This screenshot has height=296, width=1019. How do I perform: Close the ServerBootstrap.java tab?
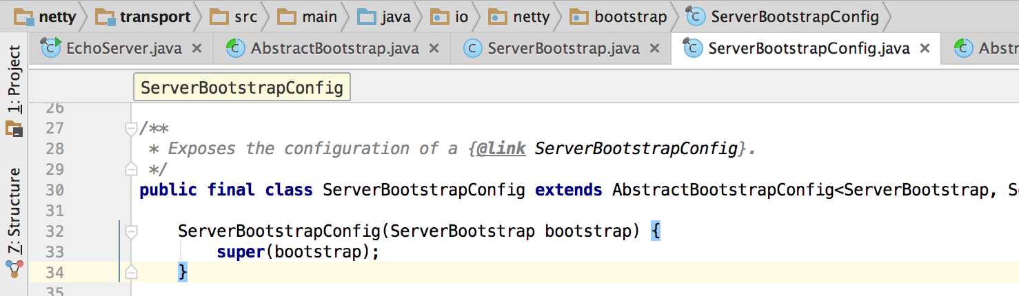pos(655,49)
